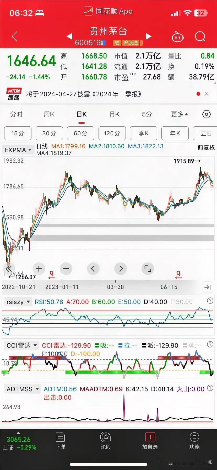217x470 pixels.
Task: Open ADTMSS indicator help icon
Action: click(210, 388)
